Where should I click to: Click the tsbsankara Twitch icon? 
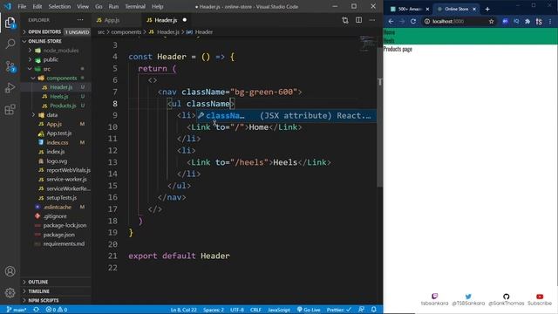[434, 297]
